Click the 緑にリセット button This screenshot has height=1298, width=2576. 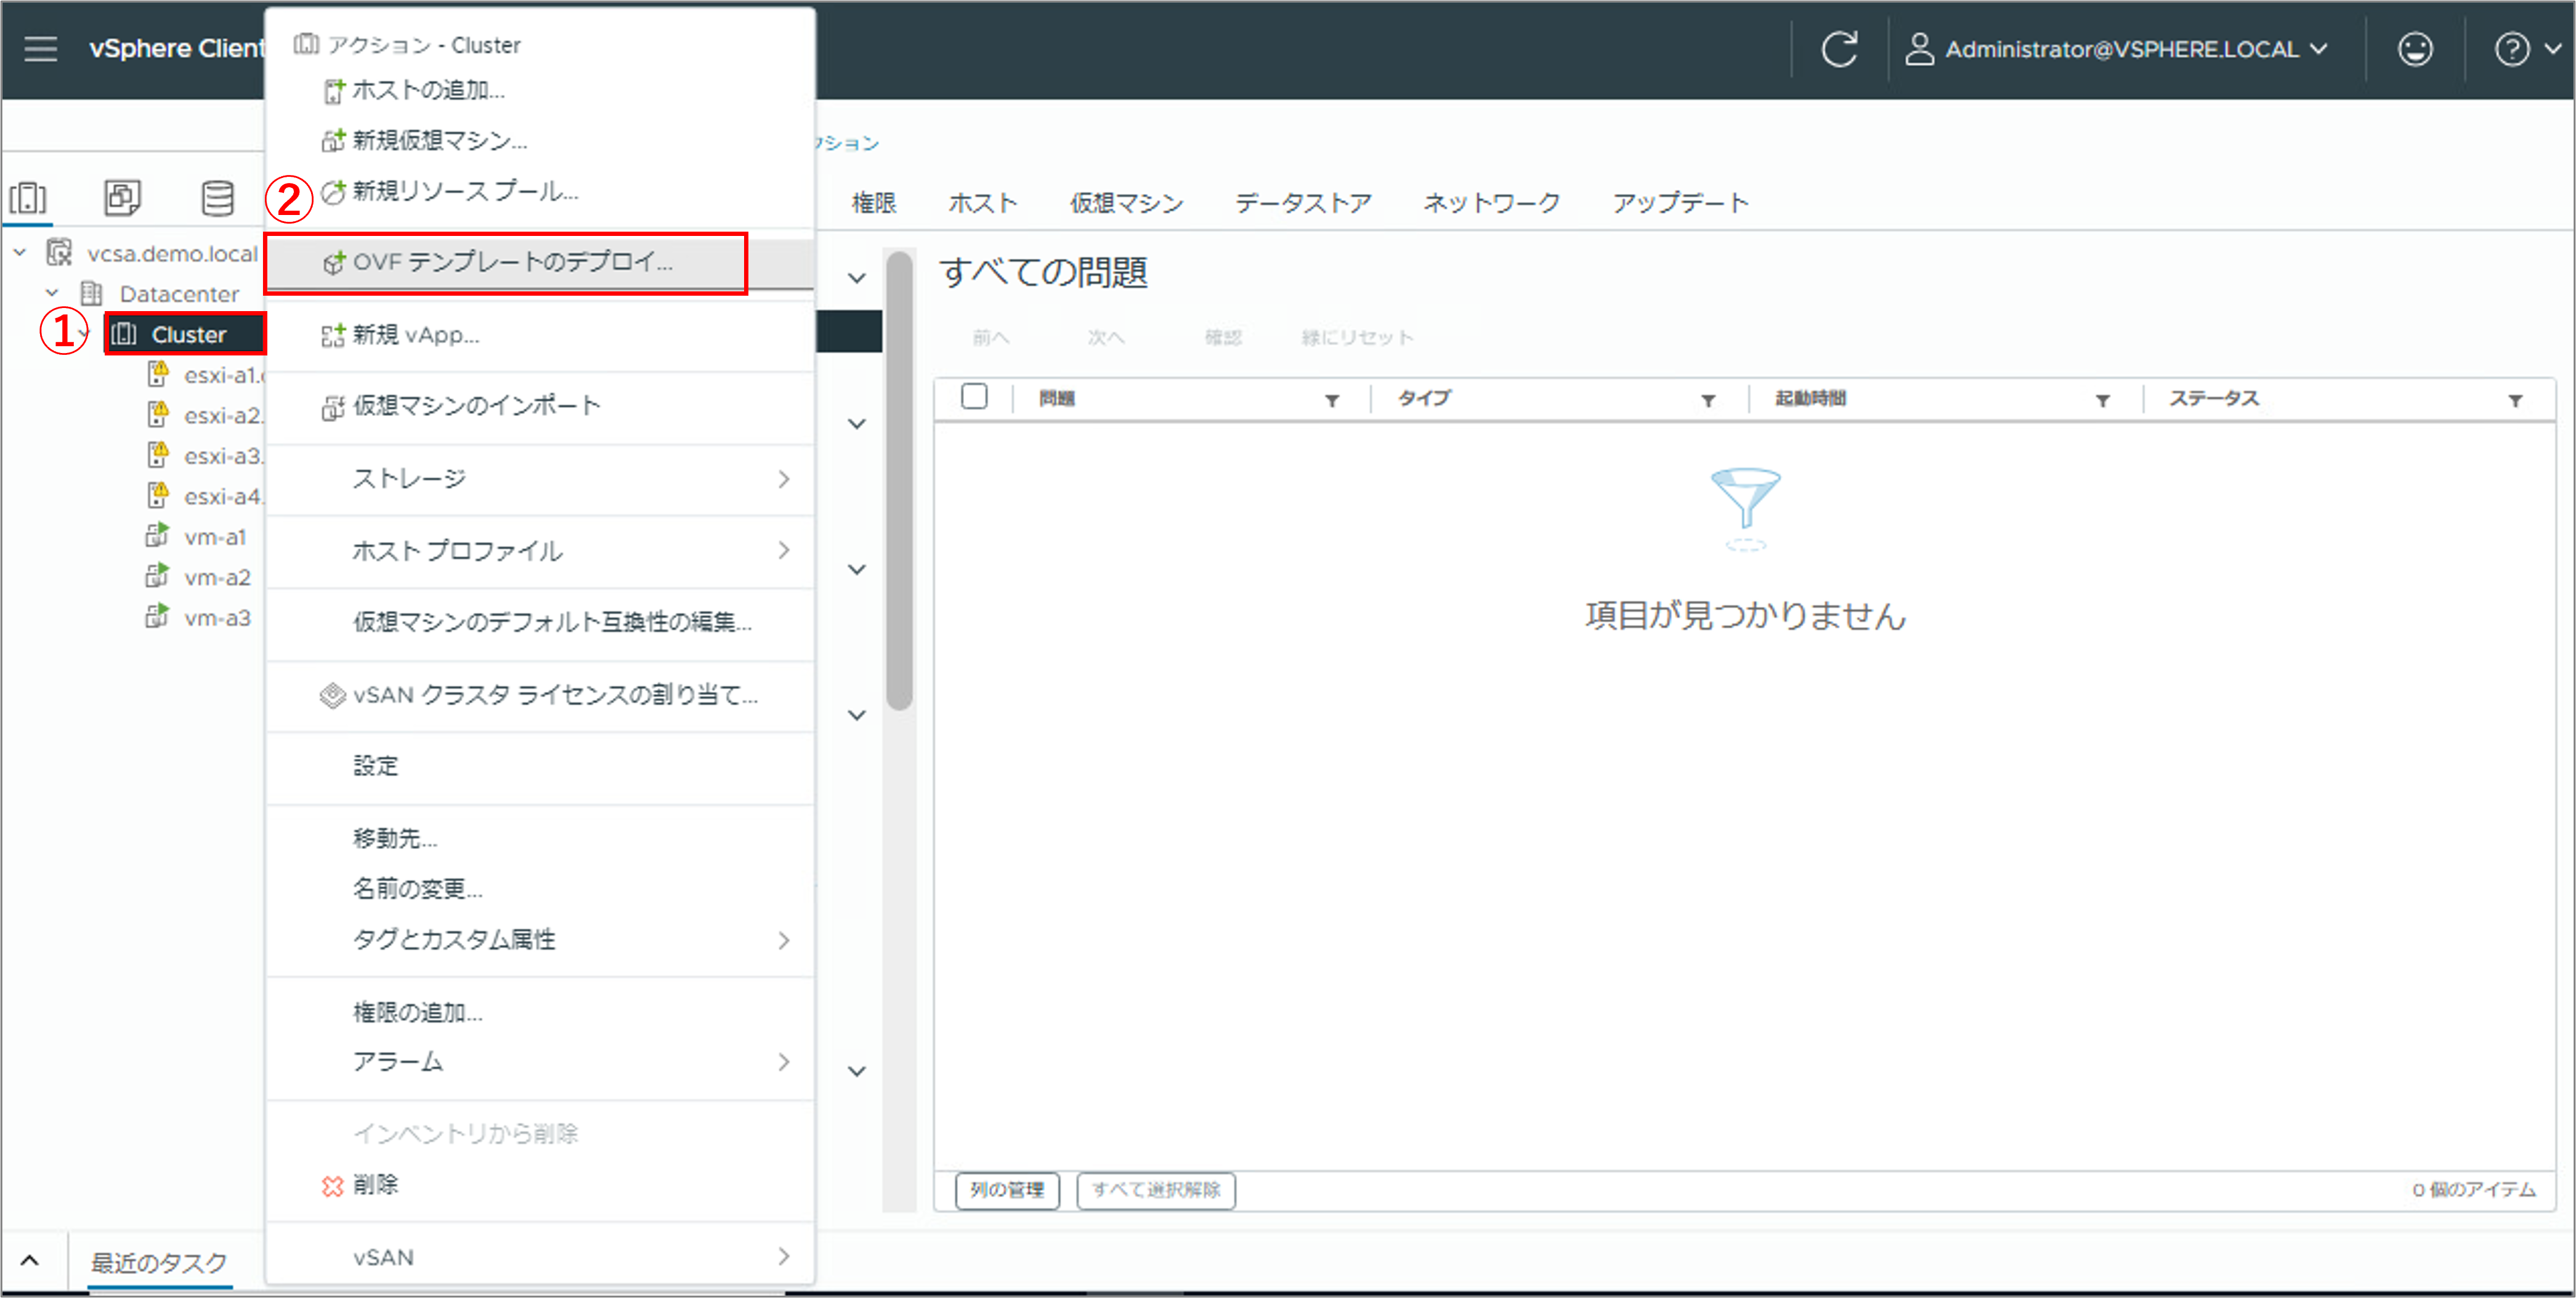tap(1356, 338)
